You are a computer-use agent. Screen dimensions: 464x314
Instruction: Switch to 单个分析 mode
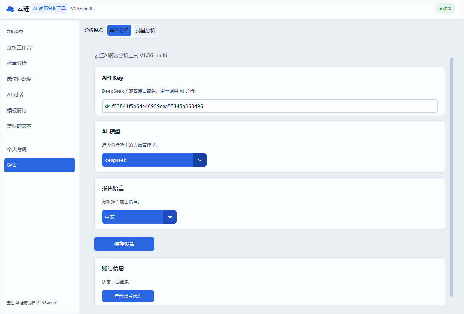point(119,30)
